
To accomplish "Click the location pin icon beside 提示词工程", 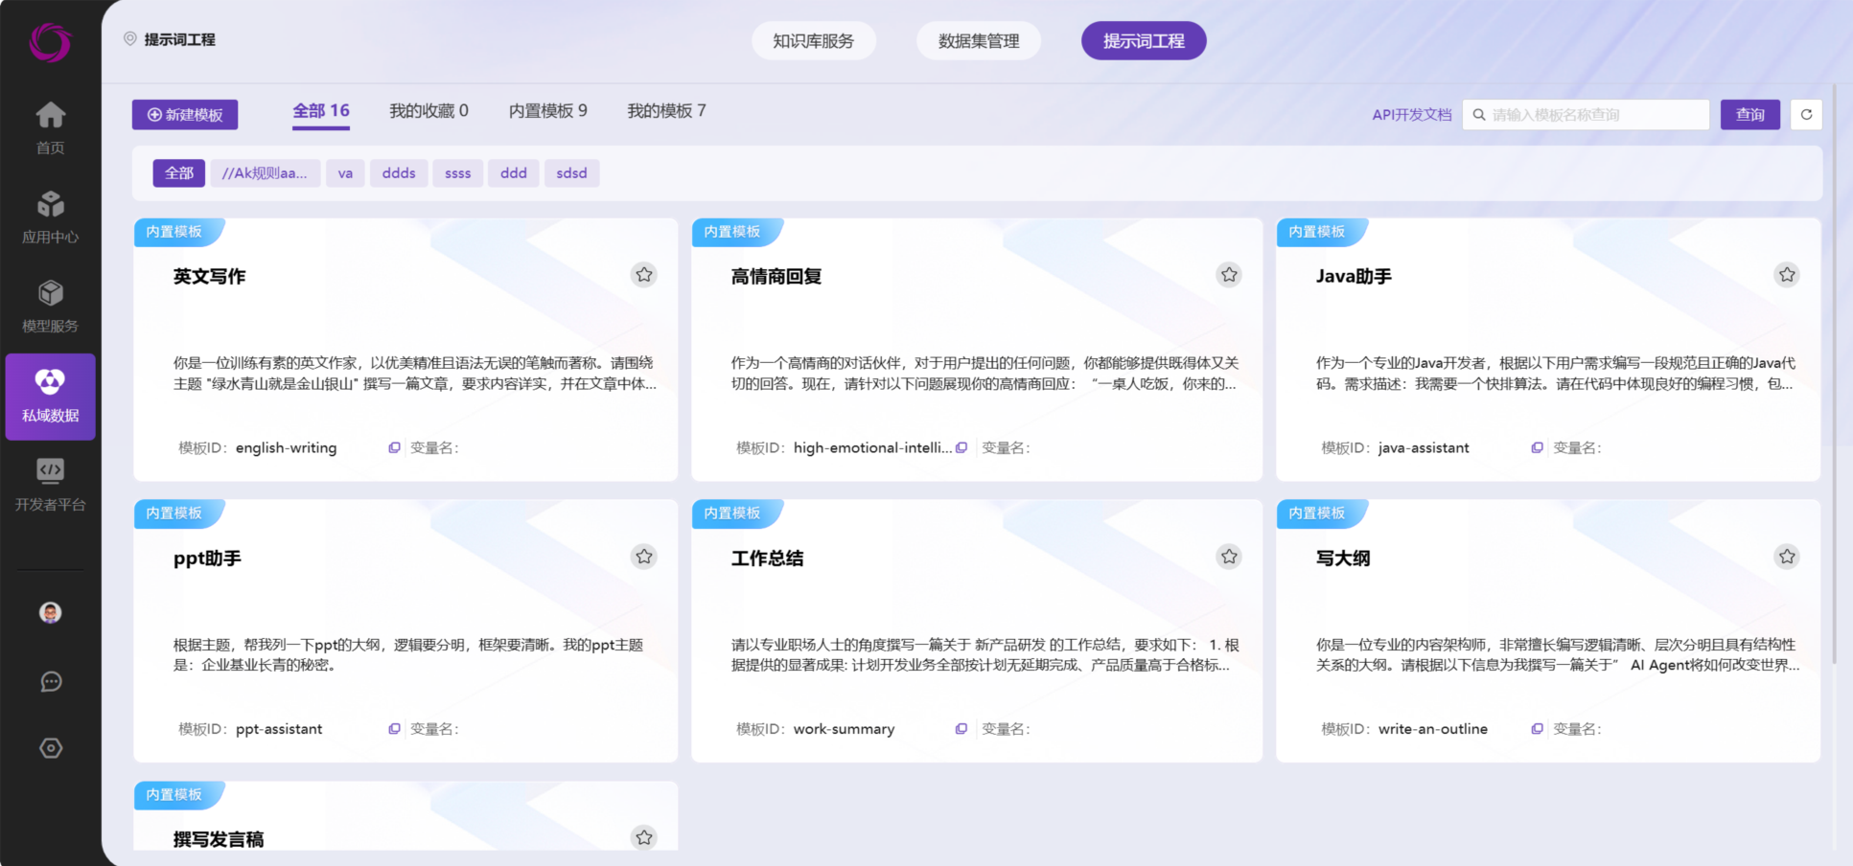I will coord(130,39).
